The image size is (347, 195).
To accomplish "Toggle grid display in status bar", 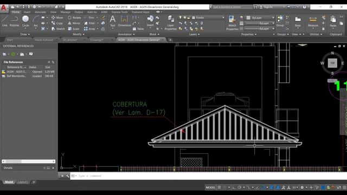I will tap(219, 187).
